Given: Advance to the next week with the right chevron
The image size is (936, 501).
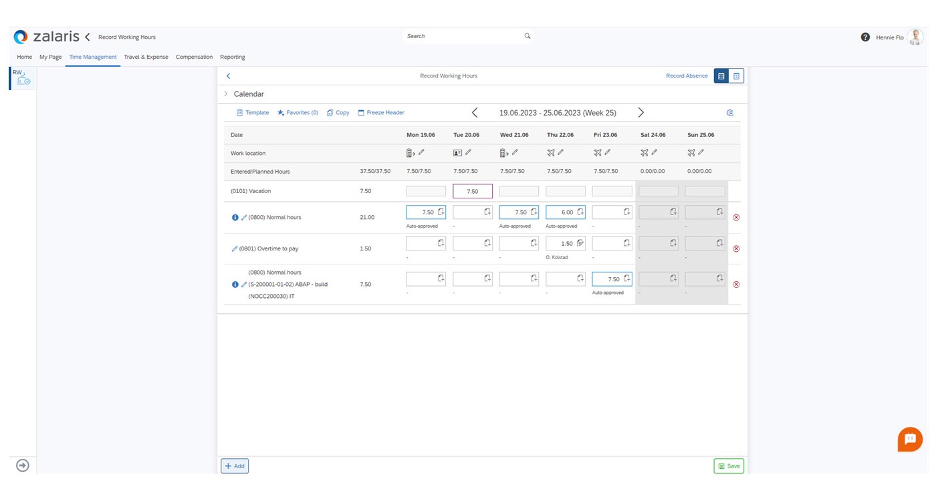Looking at the screenshot, I should tap(640, 112).
